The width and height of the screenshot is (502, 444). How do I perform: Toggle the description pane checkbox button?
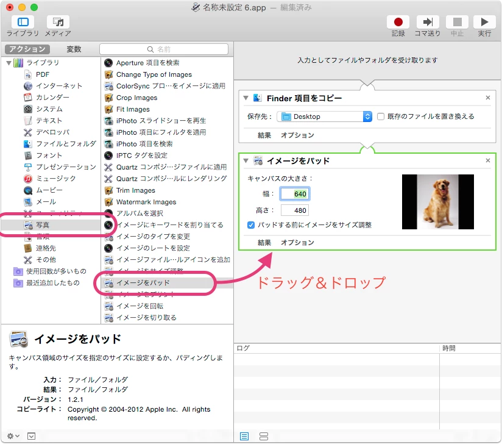click(x=32, y=436)
